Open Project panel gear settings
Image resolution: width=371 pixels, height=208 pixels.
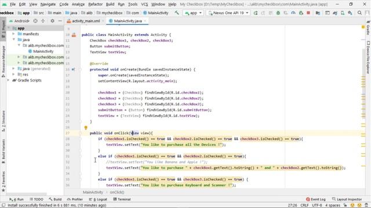tap(52, 21)
